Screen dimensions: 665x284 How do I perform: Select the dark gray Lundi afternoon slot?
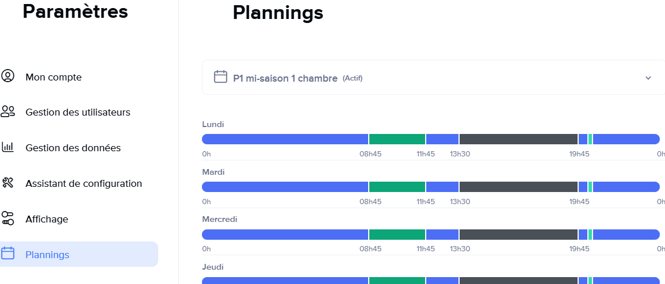(x=518, y=139)
